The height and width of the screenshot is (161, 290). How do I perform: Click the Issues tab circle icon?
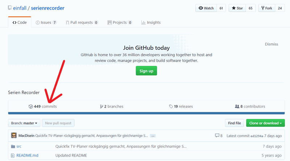coord(38,22)
